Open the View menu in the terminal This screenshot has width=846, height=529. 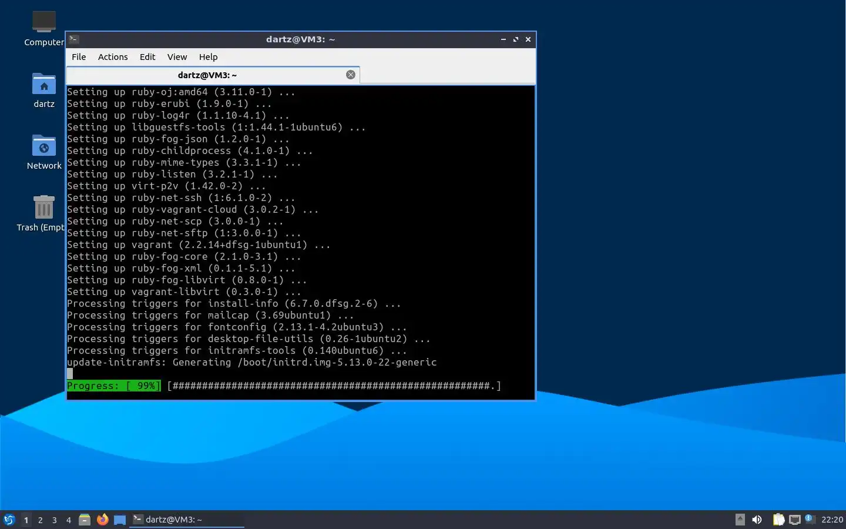coord(177,57)
